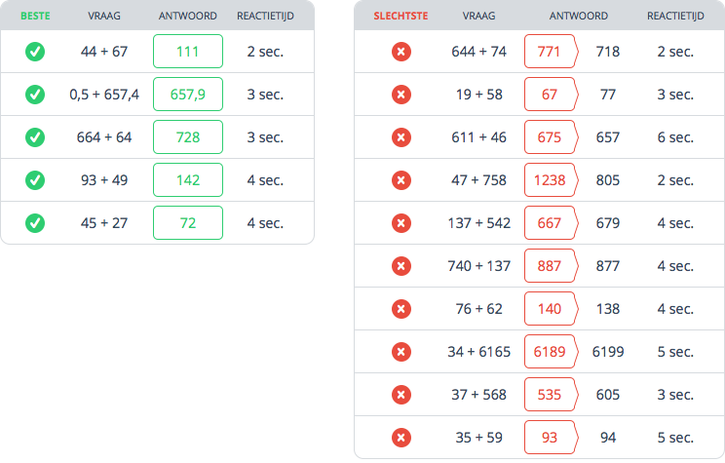Click the green checkmark beside 664 + 64
This screenshot has height=463, width=725.
click(35, 137)
